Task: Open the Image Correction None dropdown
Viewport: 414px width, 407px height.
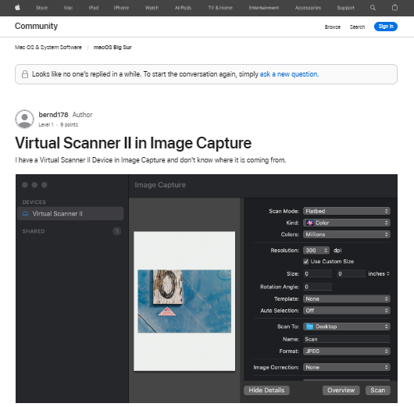Action: tap(346, 367)
